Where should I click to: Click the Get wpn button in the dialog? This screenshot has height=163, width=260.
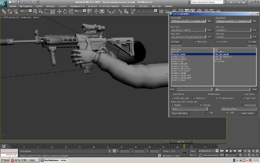point(252,42)
